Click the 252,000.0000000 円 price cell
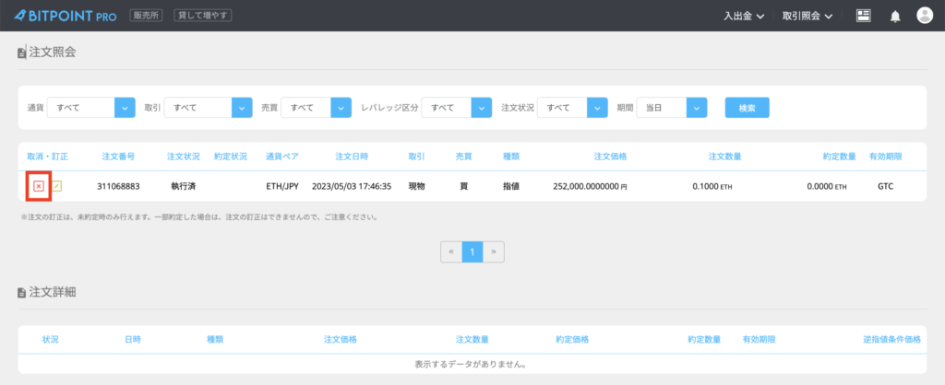945x385 pixels. tap(590, 186)
